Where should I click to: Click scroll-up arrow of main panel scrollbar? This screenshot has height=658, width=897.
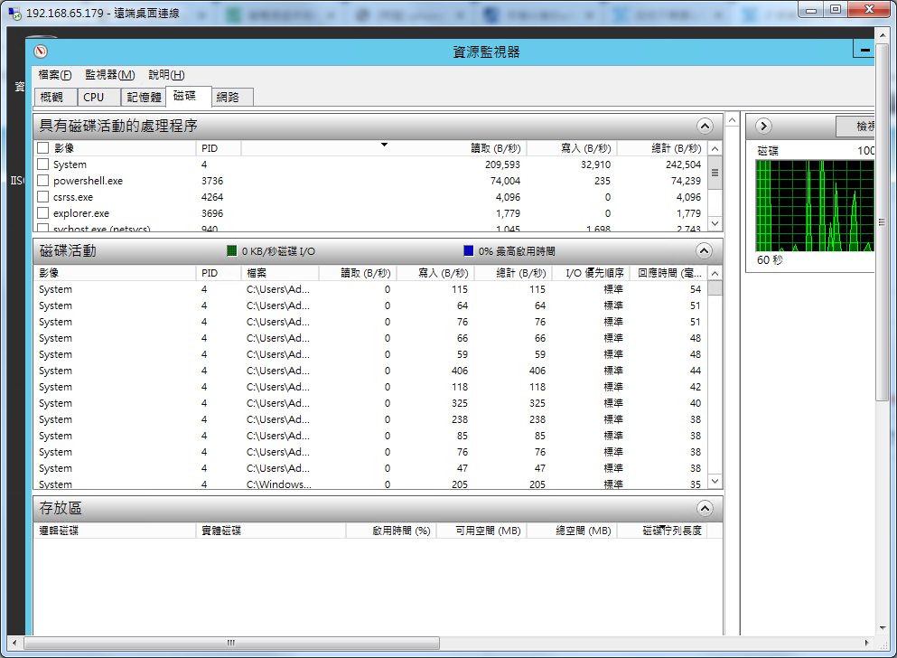pyautogui.click(x=732, y=120)
